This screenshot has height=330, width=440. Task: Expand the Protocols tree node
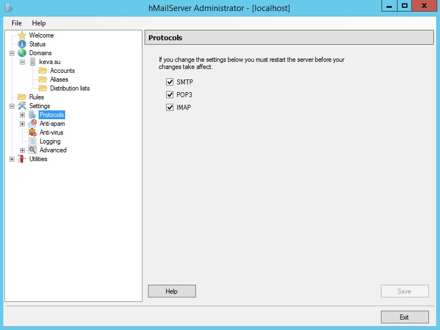[22, 115]
